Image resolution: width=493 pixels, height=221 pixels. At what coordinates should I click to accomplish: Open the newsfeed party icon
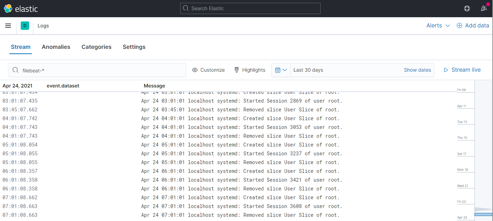(484, 8)
